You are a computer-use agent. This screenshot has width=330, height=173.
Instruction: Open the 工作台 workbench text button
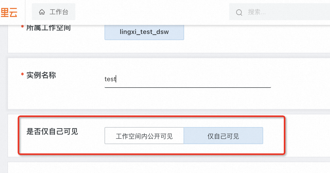click(59, 12)
